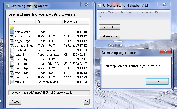
Task: Select the file name actors.static
Action: point(23,32)
